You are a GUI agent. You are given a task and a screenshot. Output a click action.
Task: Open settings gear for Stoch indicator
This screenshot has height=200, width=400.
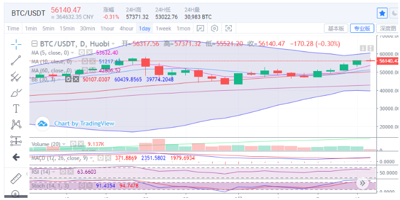tap(82, 185)
